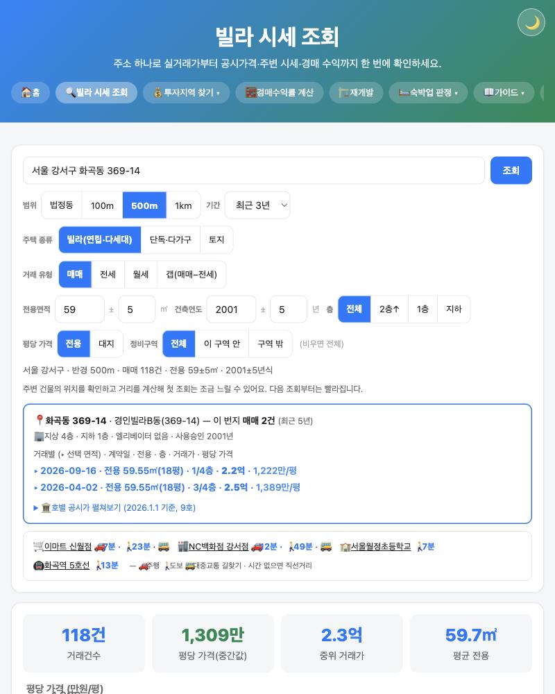Click the building icon by 지상 4층

point(39,437)
